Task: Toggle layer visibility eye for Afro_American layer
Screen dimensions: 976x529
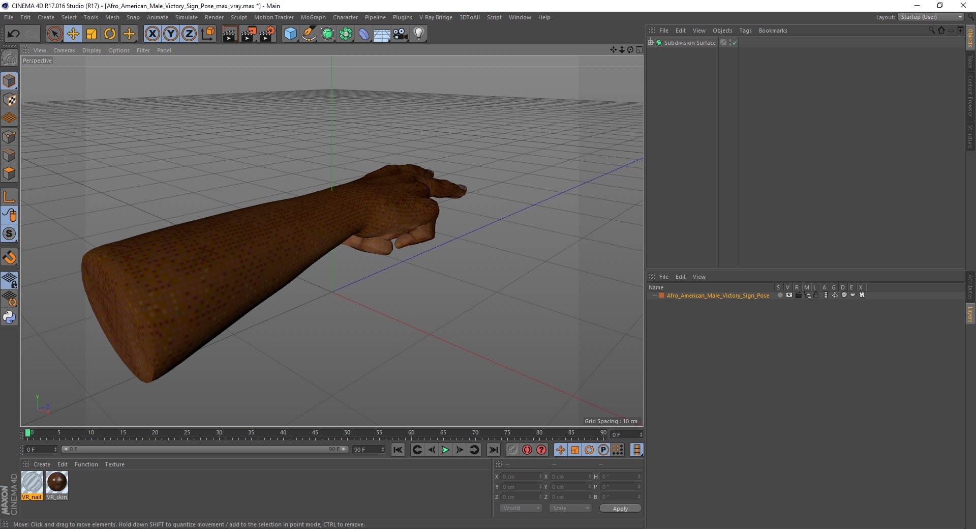Action: click(x=789, y=295)
